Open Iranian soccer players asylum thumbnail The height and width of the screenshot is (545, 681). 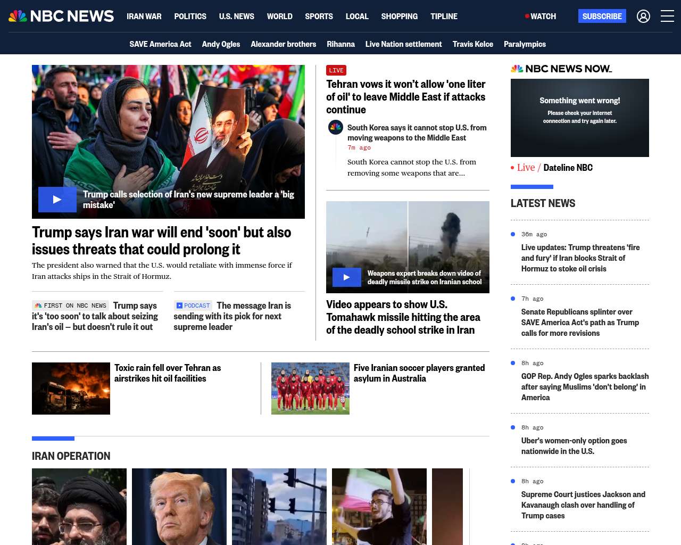pyautogui.click(x=310, y=389)
